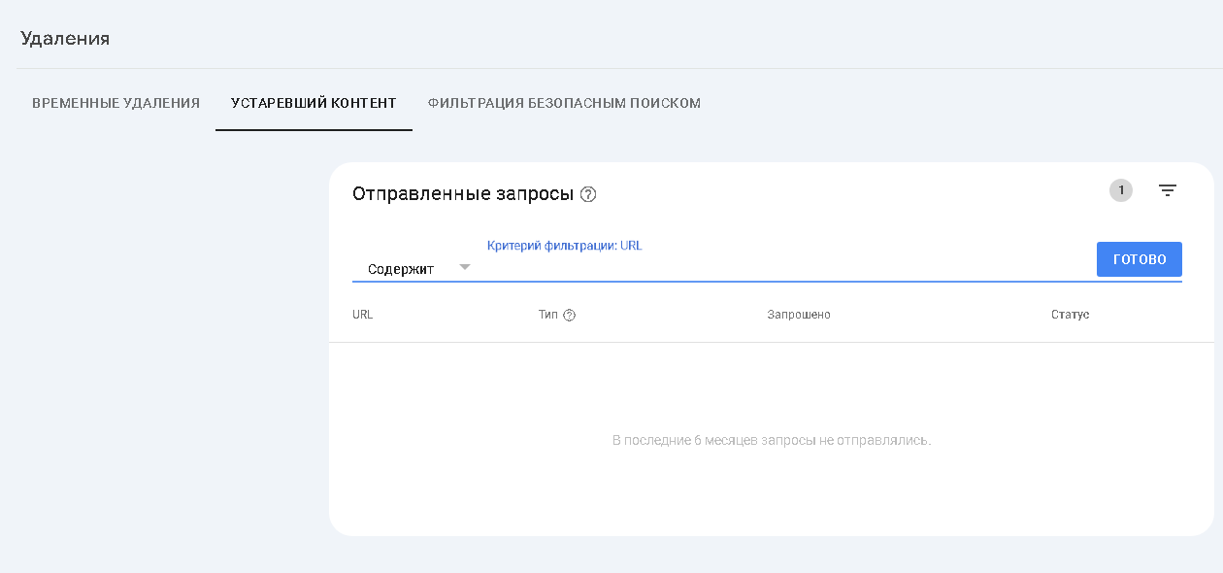Click the Удаления page title
1223x573 pixels.
click(65, 39)
